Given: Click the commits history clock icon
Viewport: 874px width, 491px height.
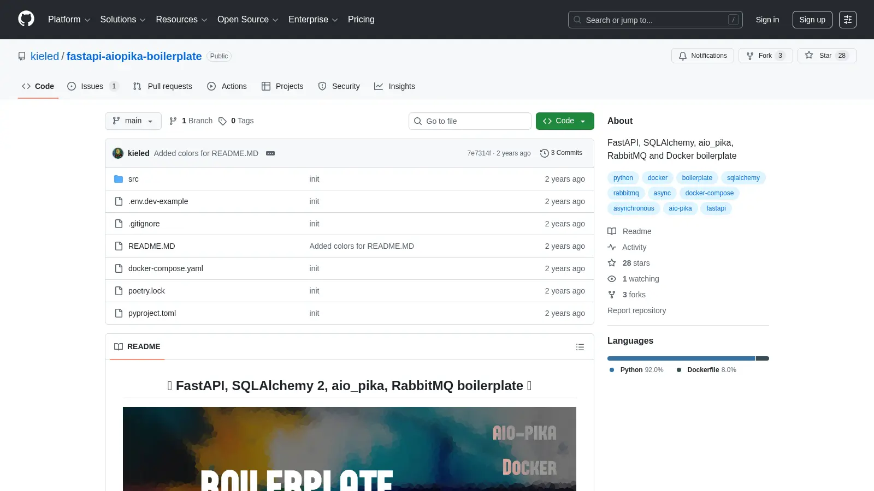Looking at the screenshot, I should 544,153.
